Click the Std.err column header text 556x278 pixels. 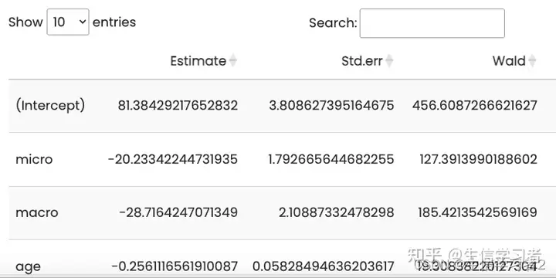click(362, 61)
